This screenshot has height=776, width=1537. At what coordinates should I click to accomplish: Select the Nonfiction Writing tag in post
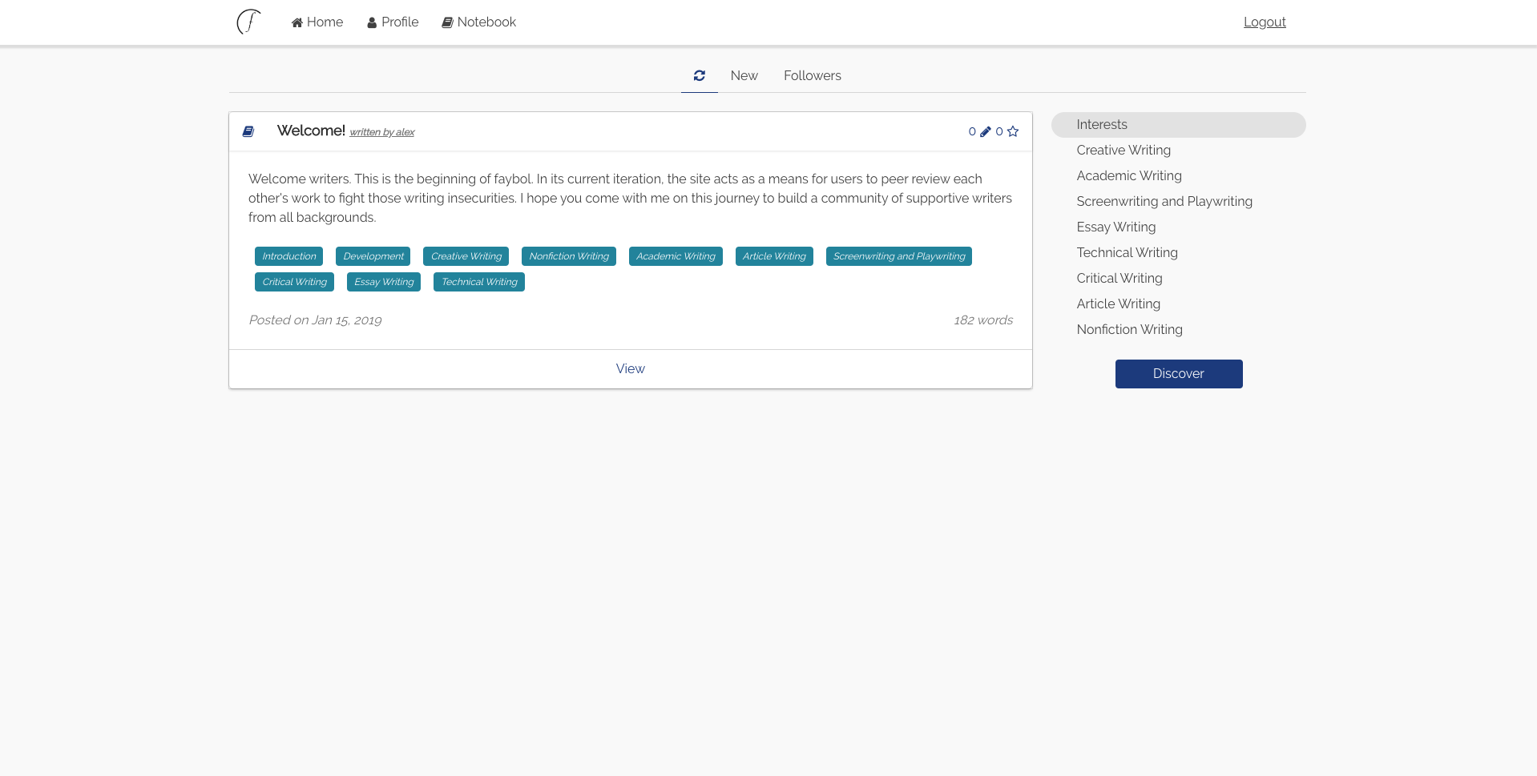tap(569, 256)
